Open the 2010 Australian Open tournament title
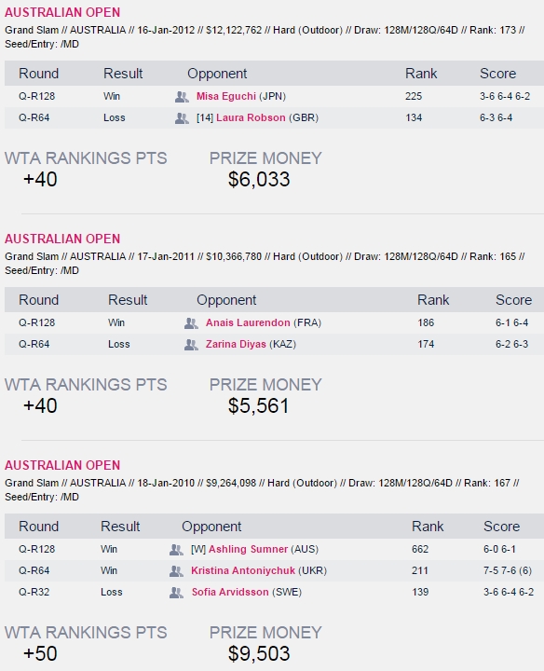Image resolution: width=544 pixels, height=671 pixels. (x=62, y=465)
